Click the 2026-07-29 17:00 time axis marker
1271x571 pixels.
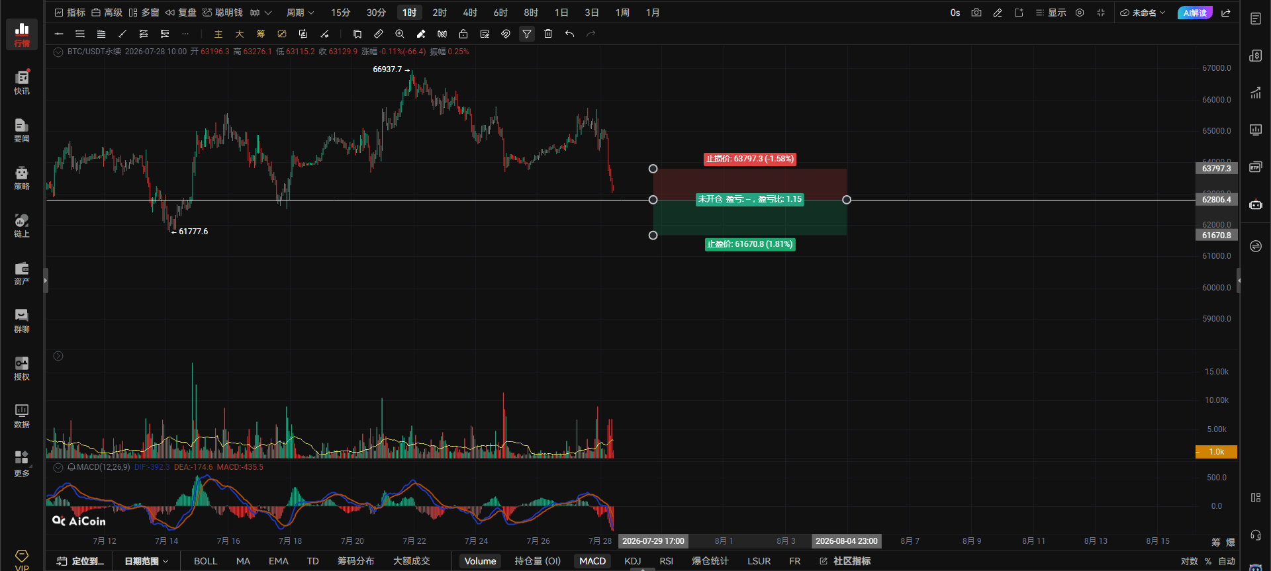click(x=653, y=541)
